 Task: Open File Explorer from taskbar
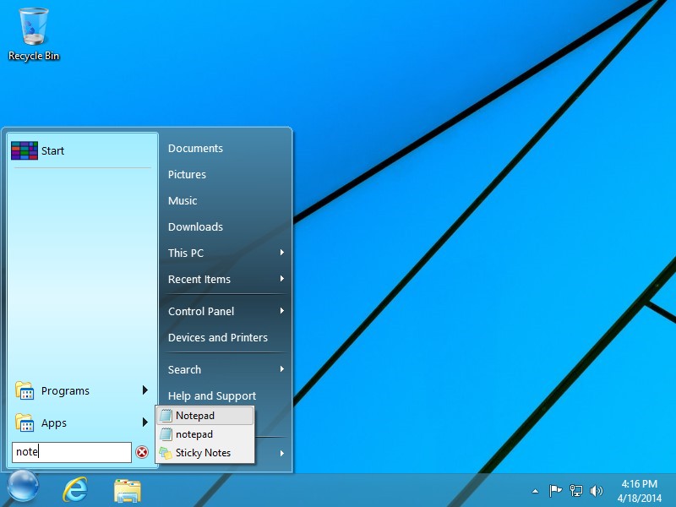[x=128, y=490]
